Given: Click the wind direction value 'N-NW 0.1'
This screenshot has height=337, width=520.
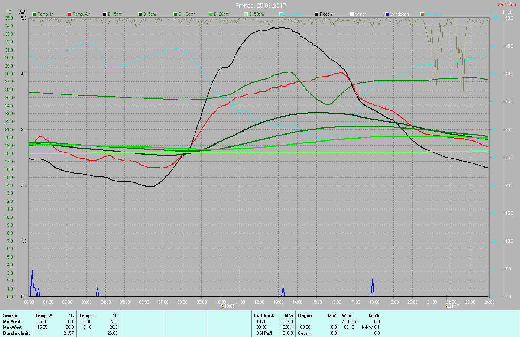Looking at the screenshot, I should point(371,327).
